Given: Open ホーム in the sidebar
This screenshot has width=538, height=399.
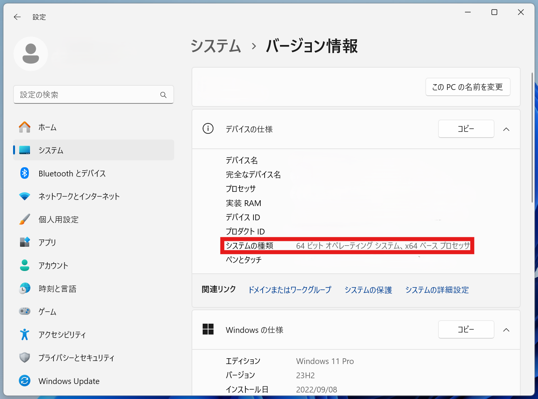Looking at the screenshot, I should 94,127.
